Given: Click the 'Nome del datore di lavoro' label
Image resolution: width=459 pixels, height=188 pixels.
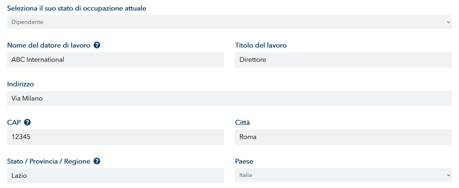Looking at the screenshot, I should pyautogui.click(x=49, y=45).
